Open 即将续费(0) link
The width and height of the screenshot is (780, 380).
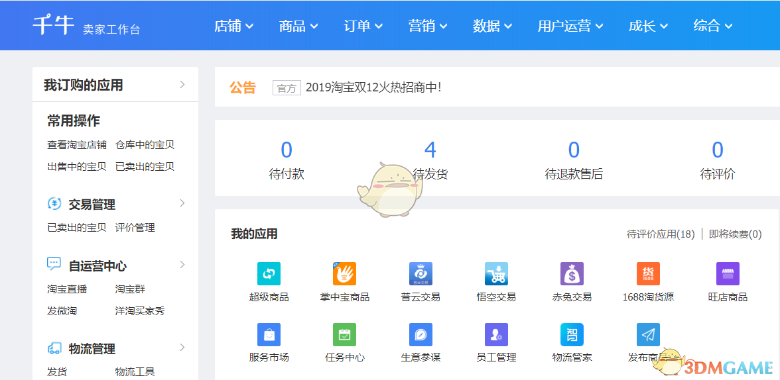tap(735, 234)
